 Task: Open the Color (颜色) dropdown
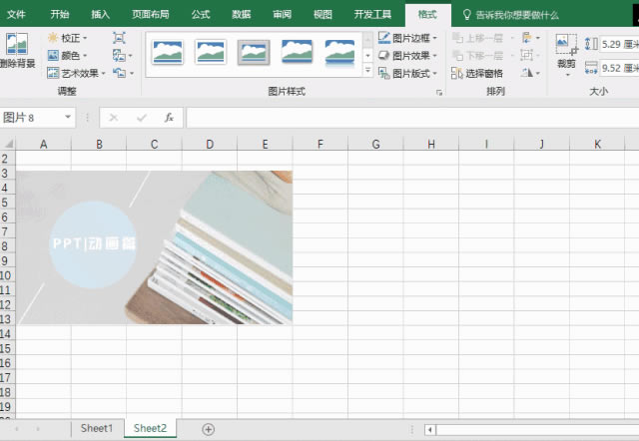(x=68, y=55)
